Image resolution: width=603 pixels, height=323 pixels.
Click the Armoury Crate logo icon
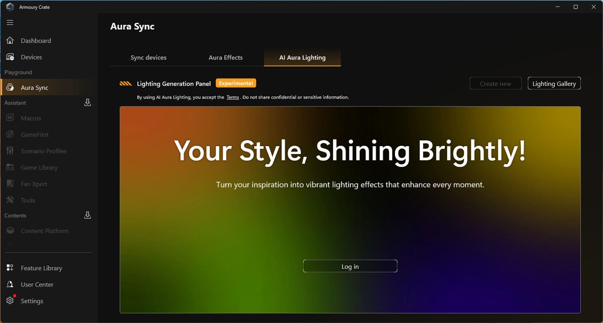[x=10, y=7]
